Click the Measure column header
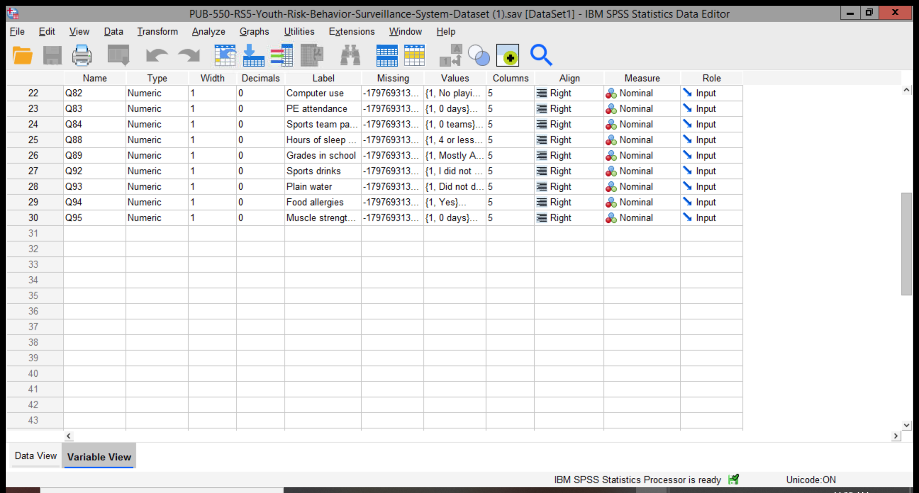 click(x=642, y=78)
